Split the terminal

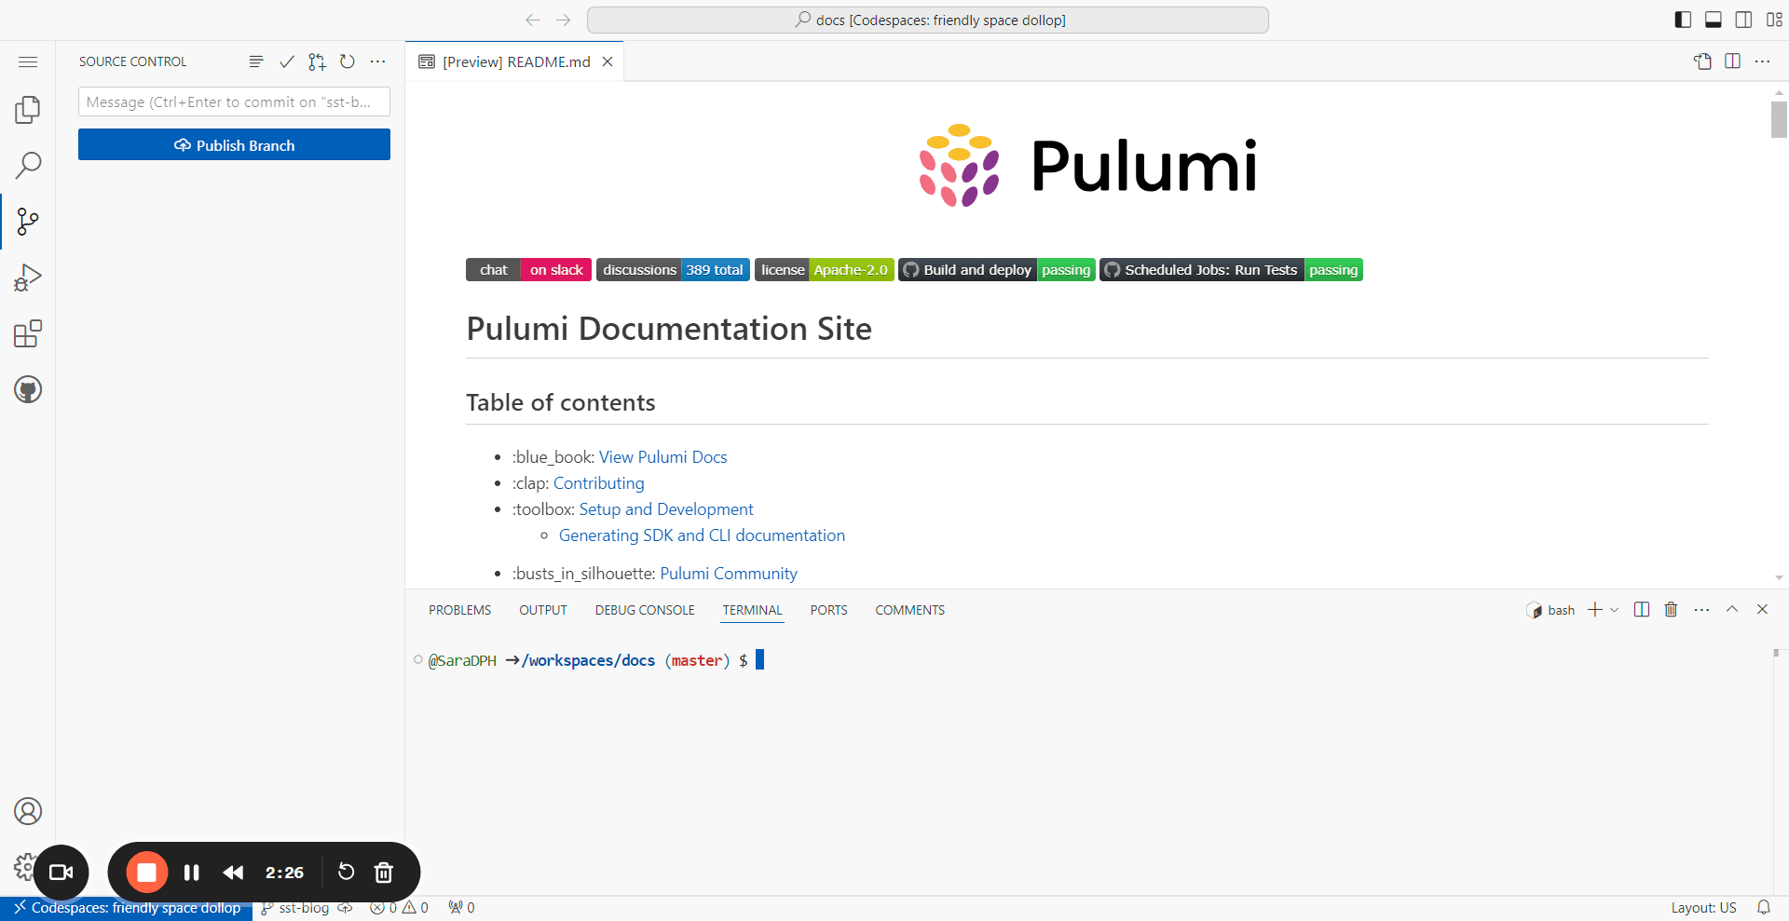(x=1642, y=609)
